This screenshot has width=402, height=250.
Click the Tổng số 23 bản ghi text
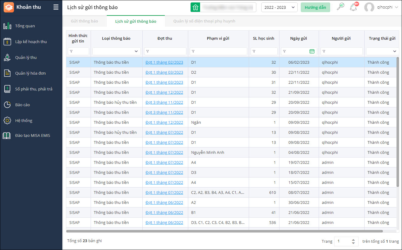coord(85,241)
